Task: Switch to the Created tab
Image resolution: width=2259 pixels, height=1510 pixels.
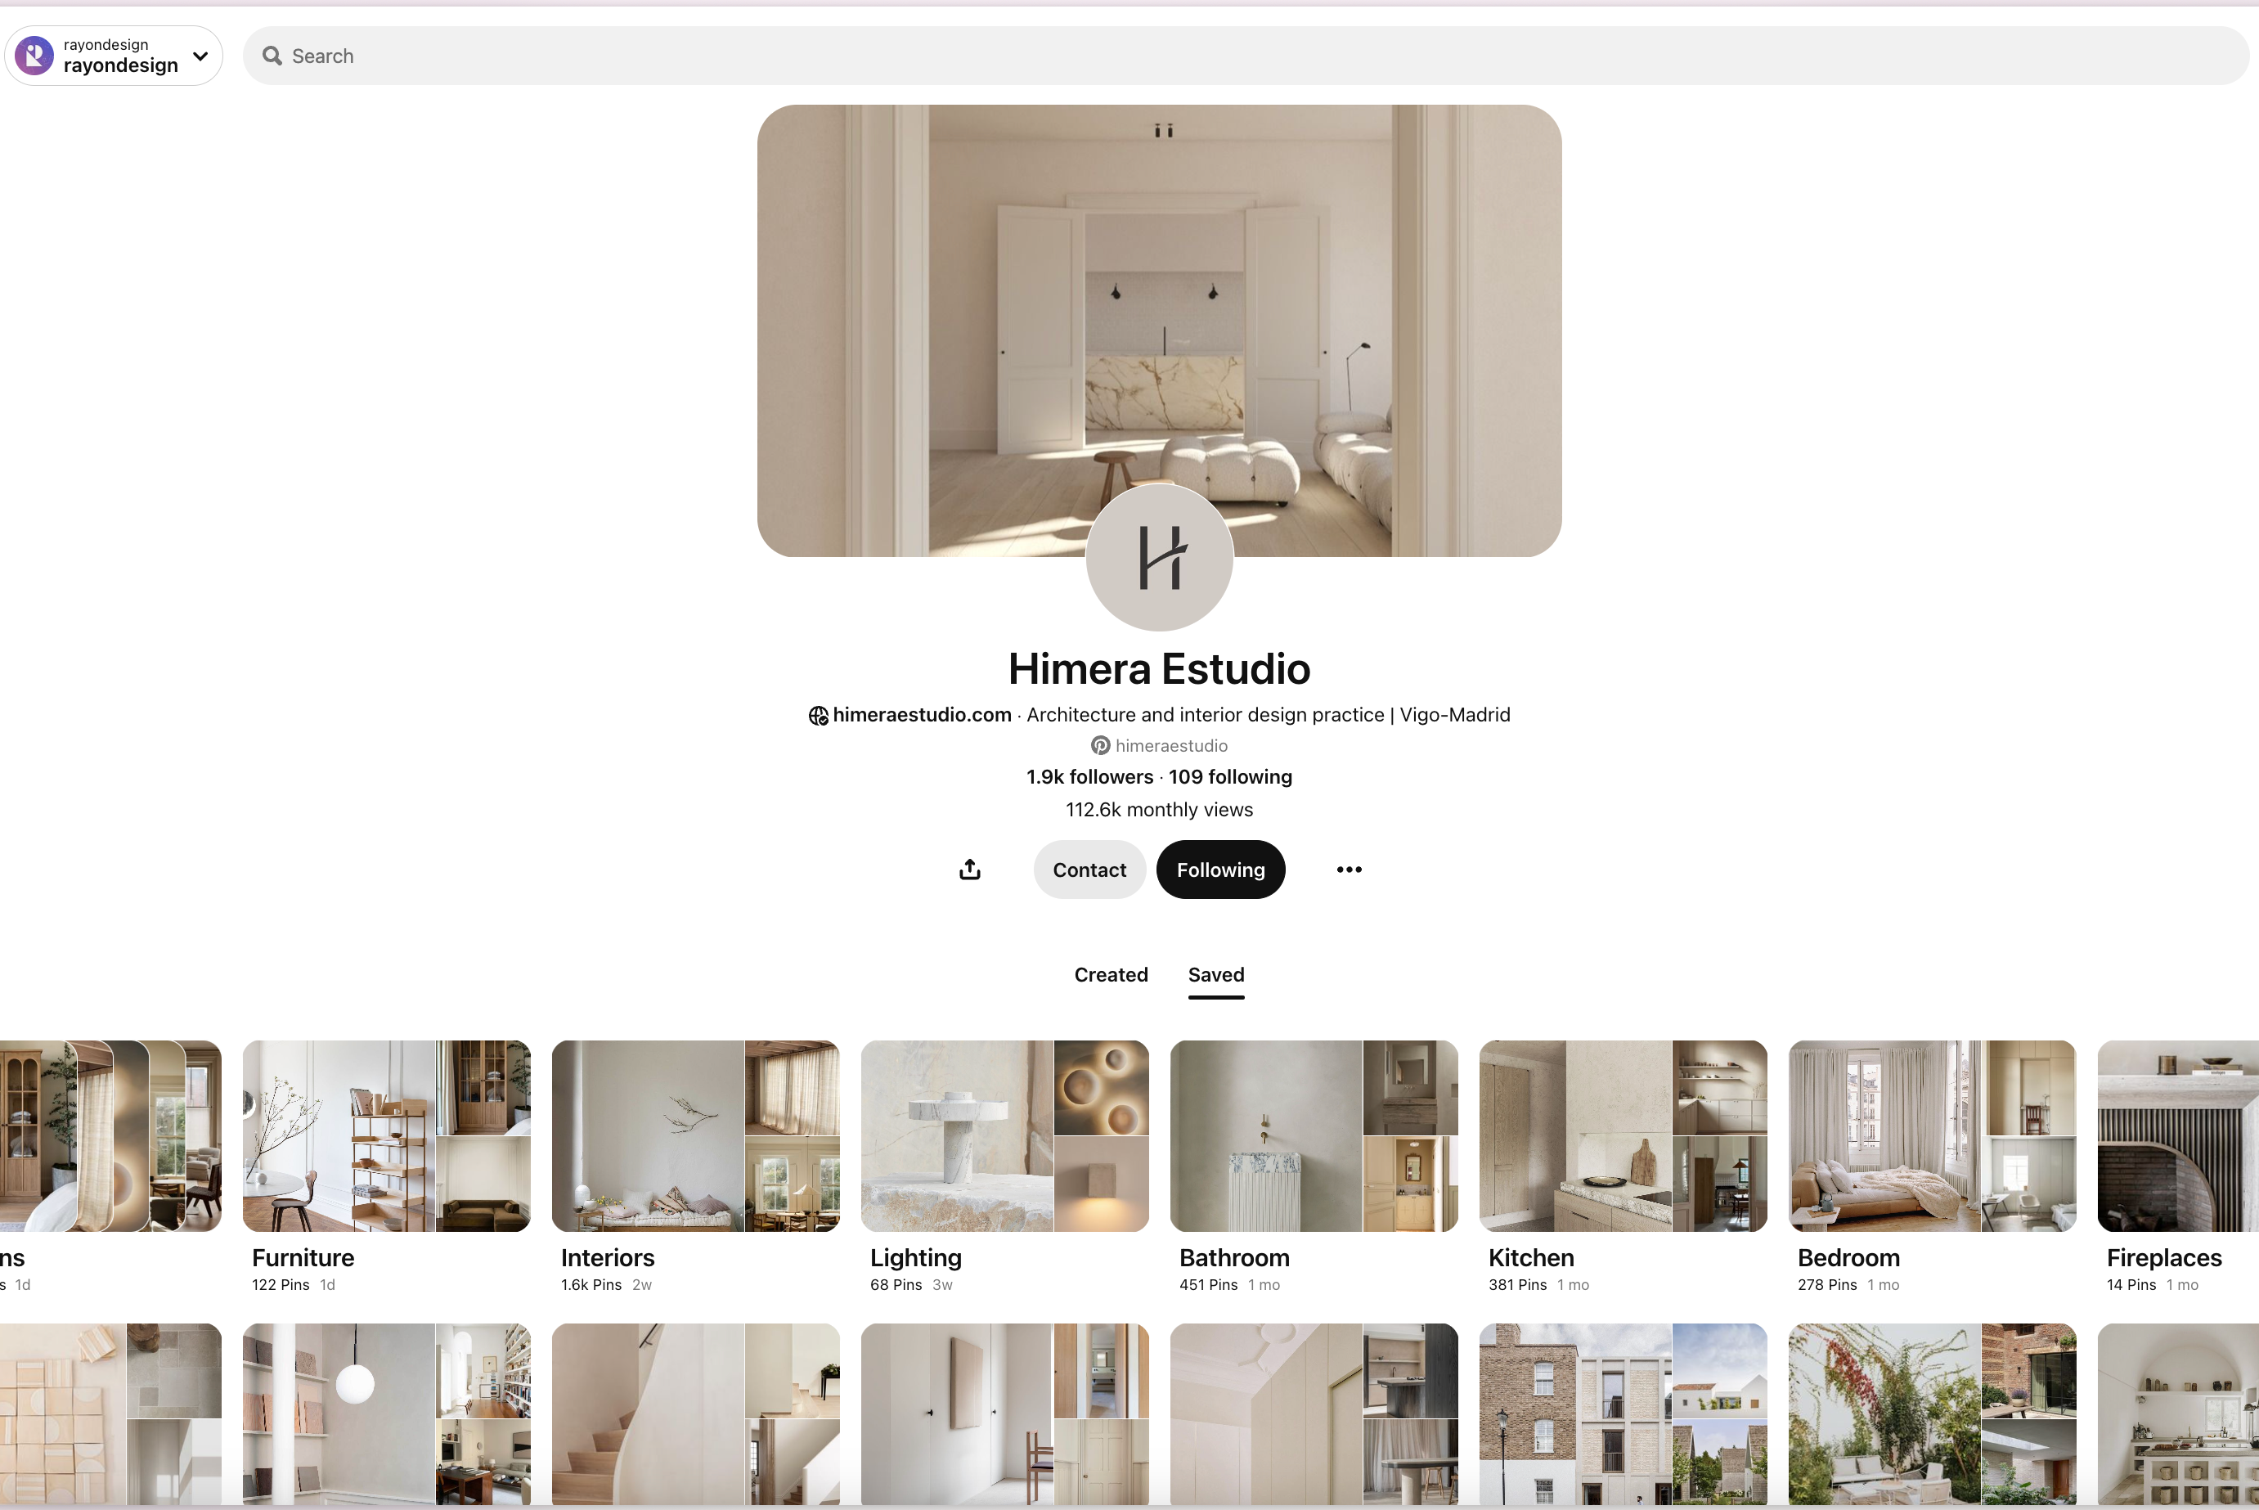Action: click(x=1110, y=974)
